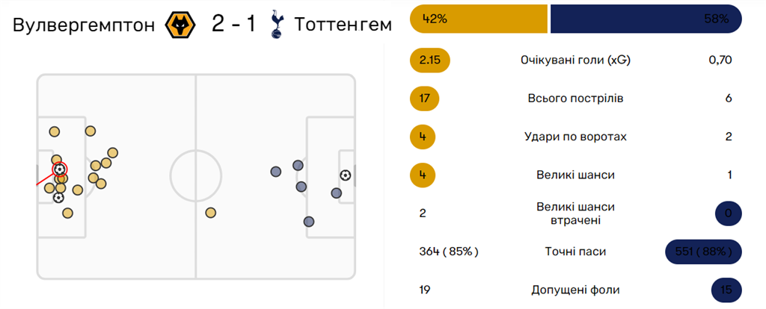Click the Tottenham goal ball near right goal

(346, 175)
